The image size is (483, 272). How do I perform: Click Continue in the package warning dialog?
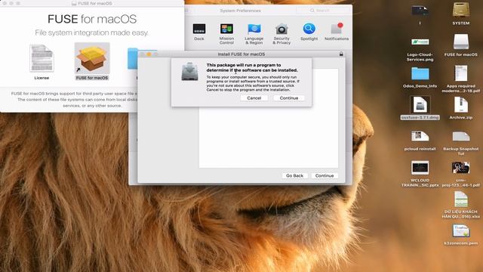click(288, 97)
